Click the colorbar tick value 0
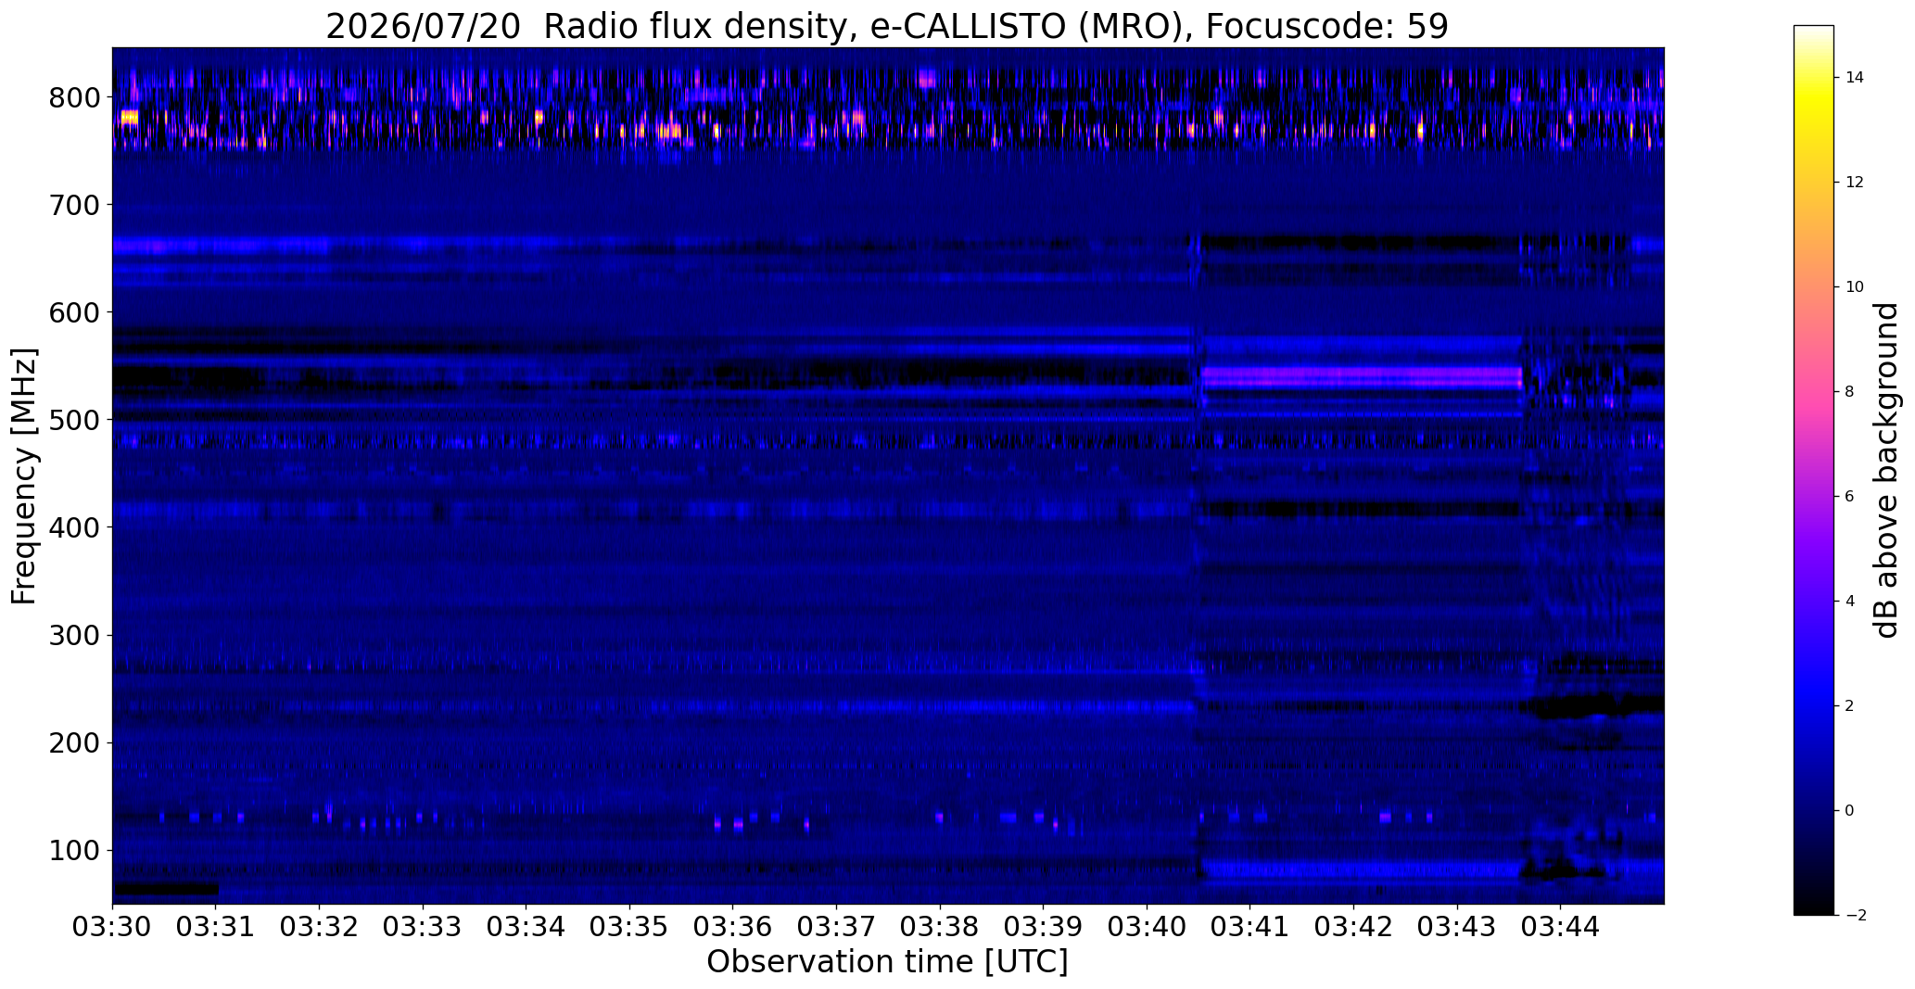Viewport: 1915px width, 989px height. (1850, 811)
